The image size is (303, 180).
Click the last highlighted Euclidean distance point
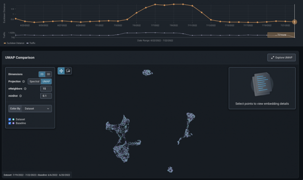294,22
